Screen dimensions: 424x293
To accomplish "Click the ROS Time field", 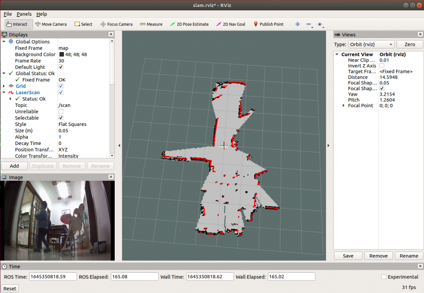I will click(x=53, y=276).
